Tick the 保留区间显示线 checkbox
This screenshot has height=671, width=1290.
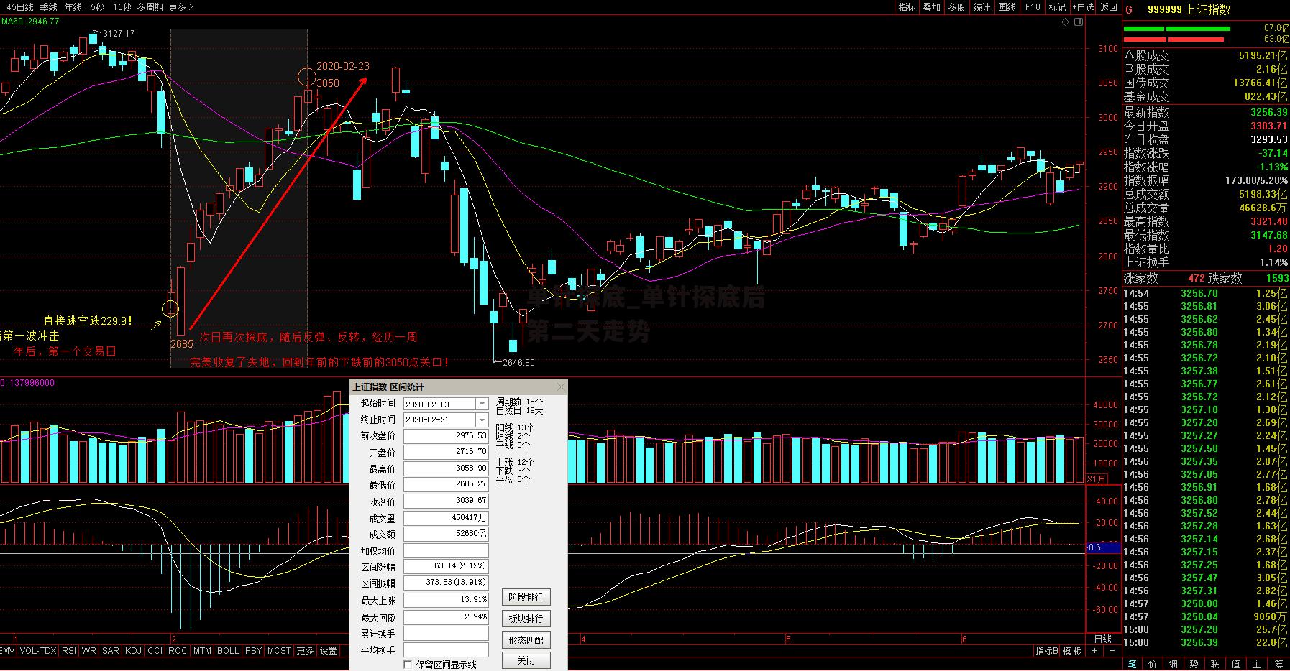click(x=408, y=665)
